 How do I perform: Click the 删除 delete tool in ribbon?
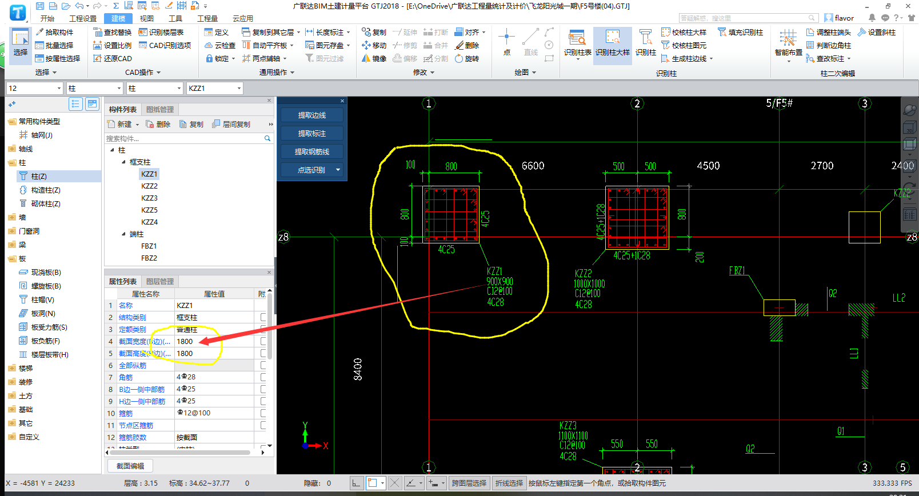coord(467,45)
